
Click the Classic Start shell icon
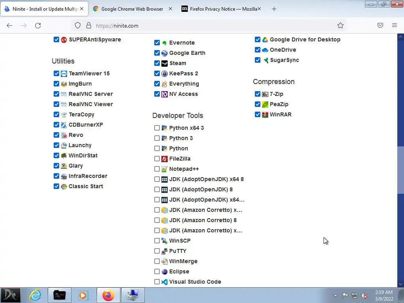[64, 187]
